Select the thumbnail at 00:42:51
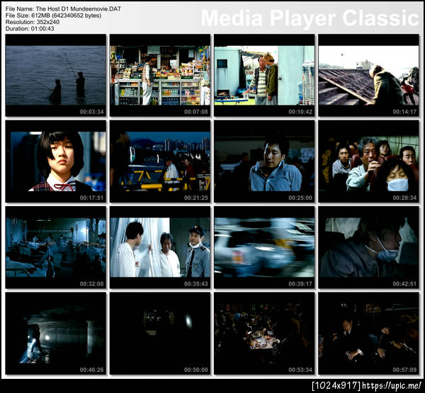The image size is (425, 393). 368,247
